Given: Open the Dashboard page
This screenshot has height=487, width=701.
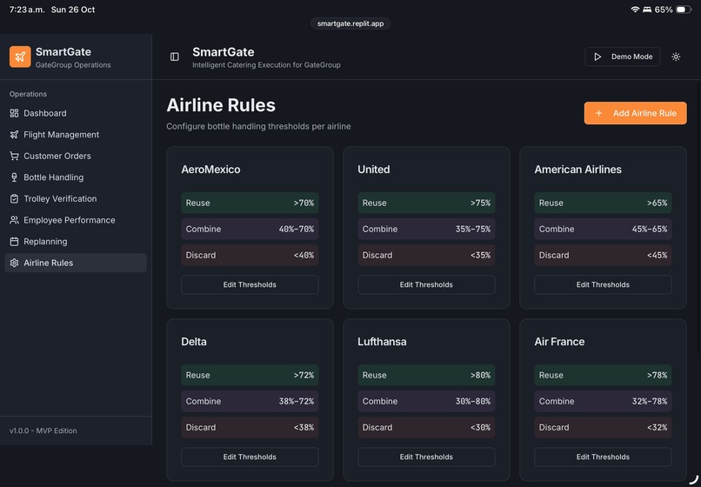Looking at the screenshot, I should 76,113.
